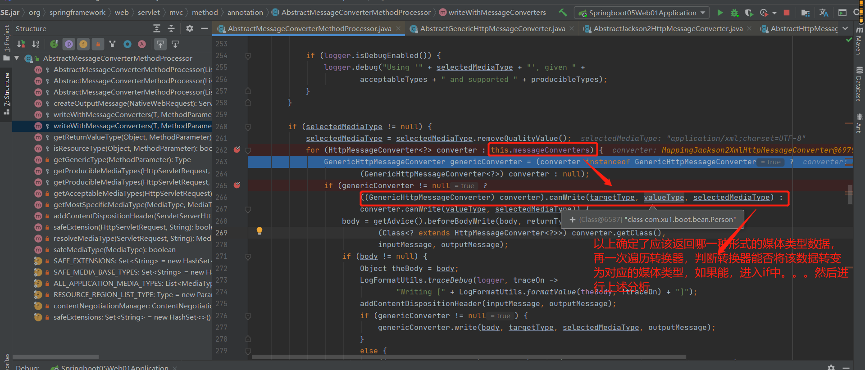Toggle Show Fields orange f icon
Viewport: 865px width, 370px height.
tap(83, 44)
